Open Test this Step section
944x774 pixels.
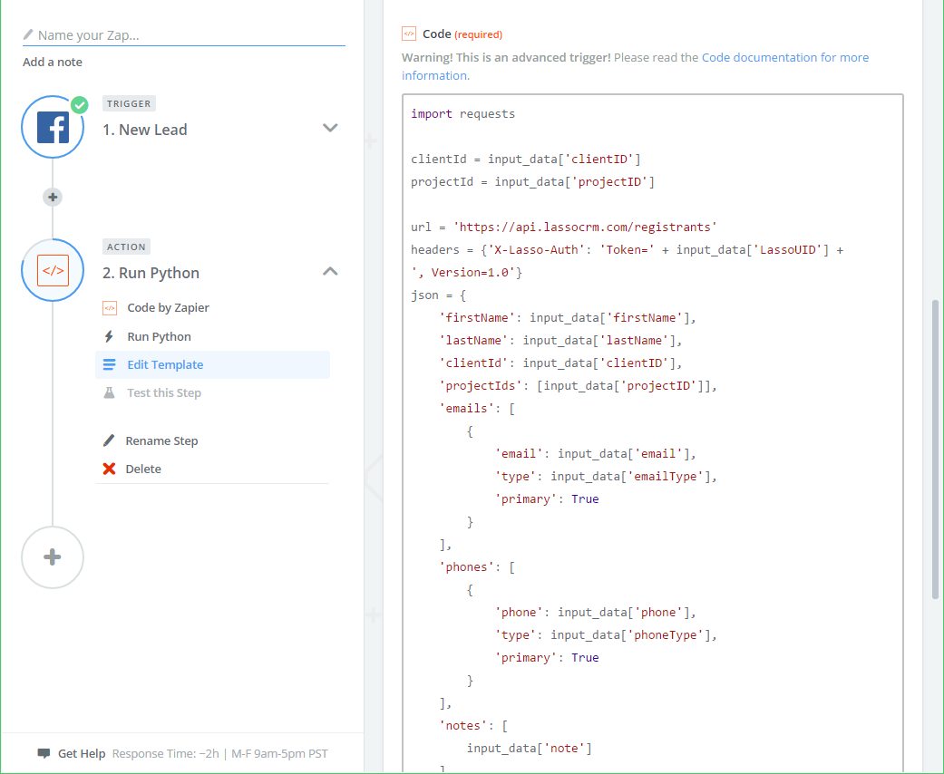[x=164, y=392]
